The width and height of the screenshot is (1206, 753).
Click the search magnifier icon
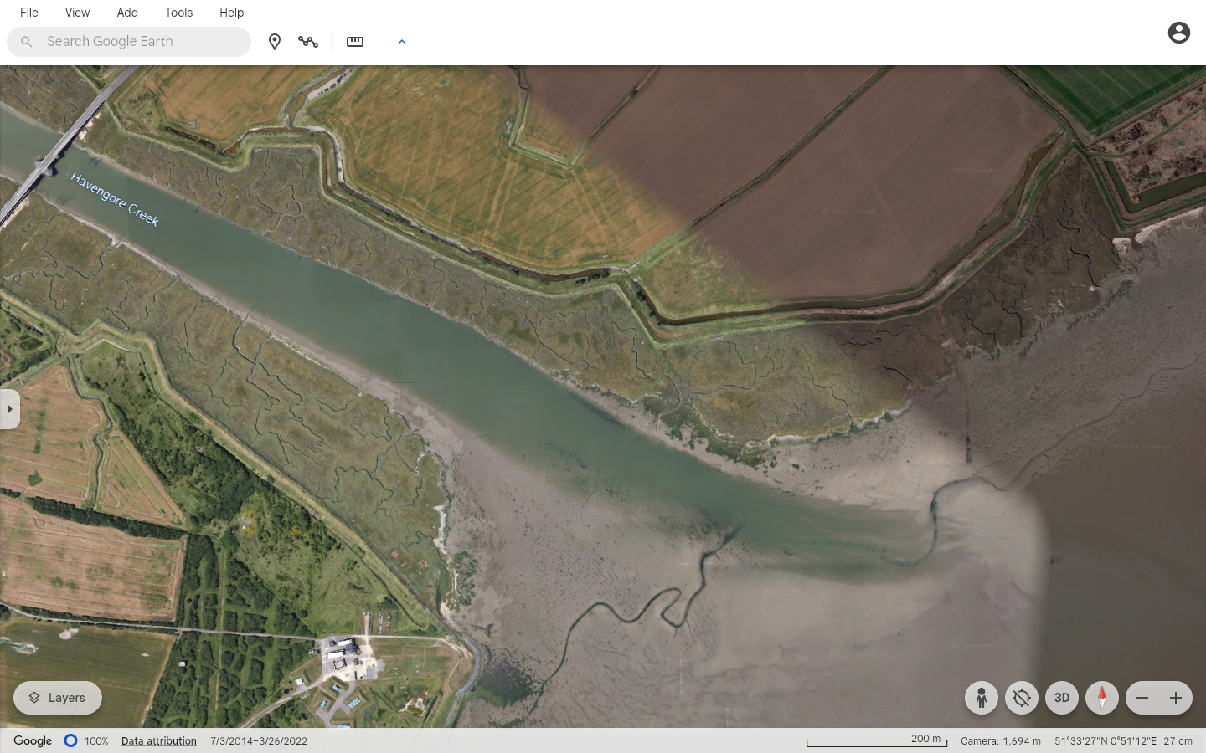27,42
